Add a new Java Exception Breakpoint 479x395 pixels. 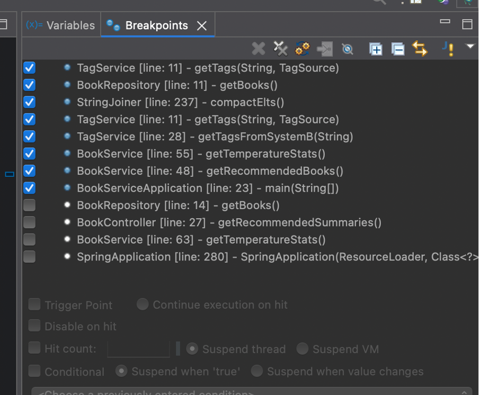pos(448,49)
